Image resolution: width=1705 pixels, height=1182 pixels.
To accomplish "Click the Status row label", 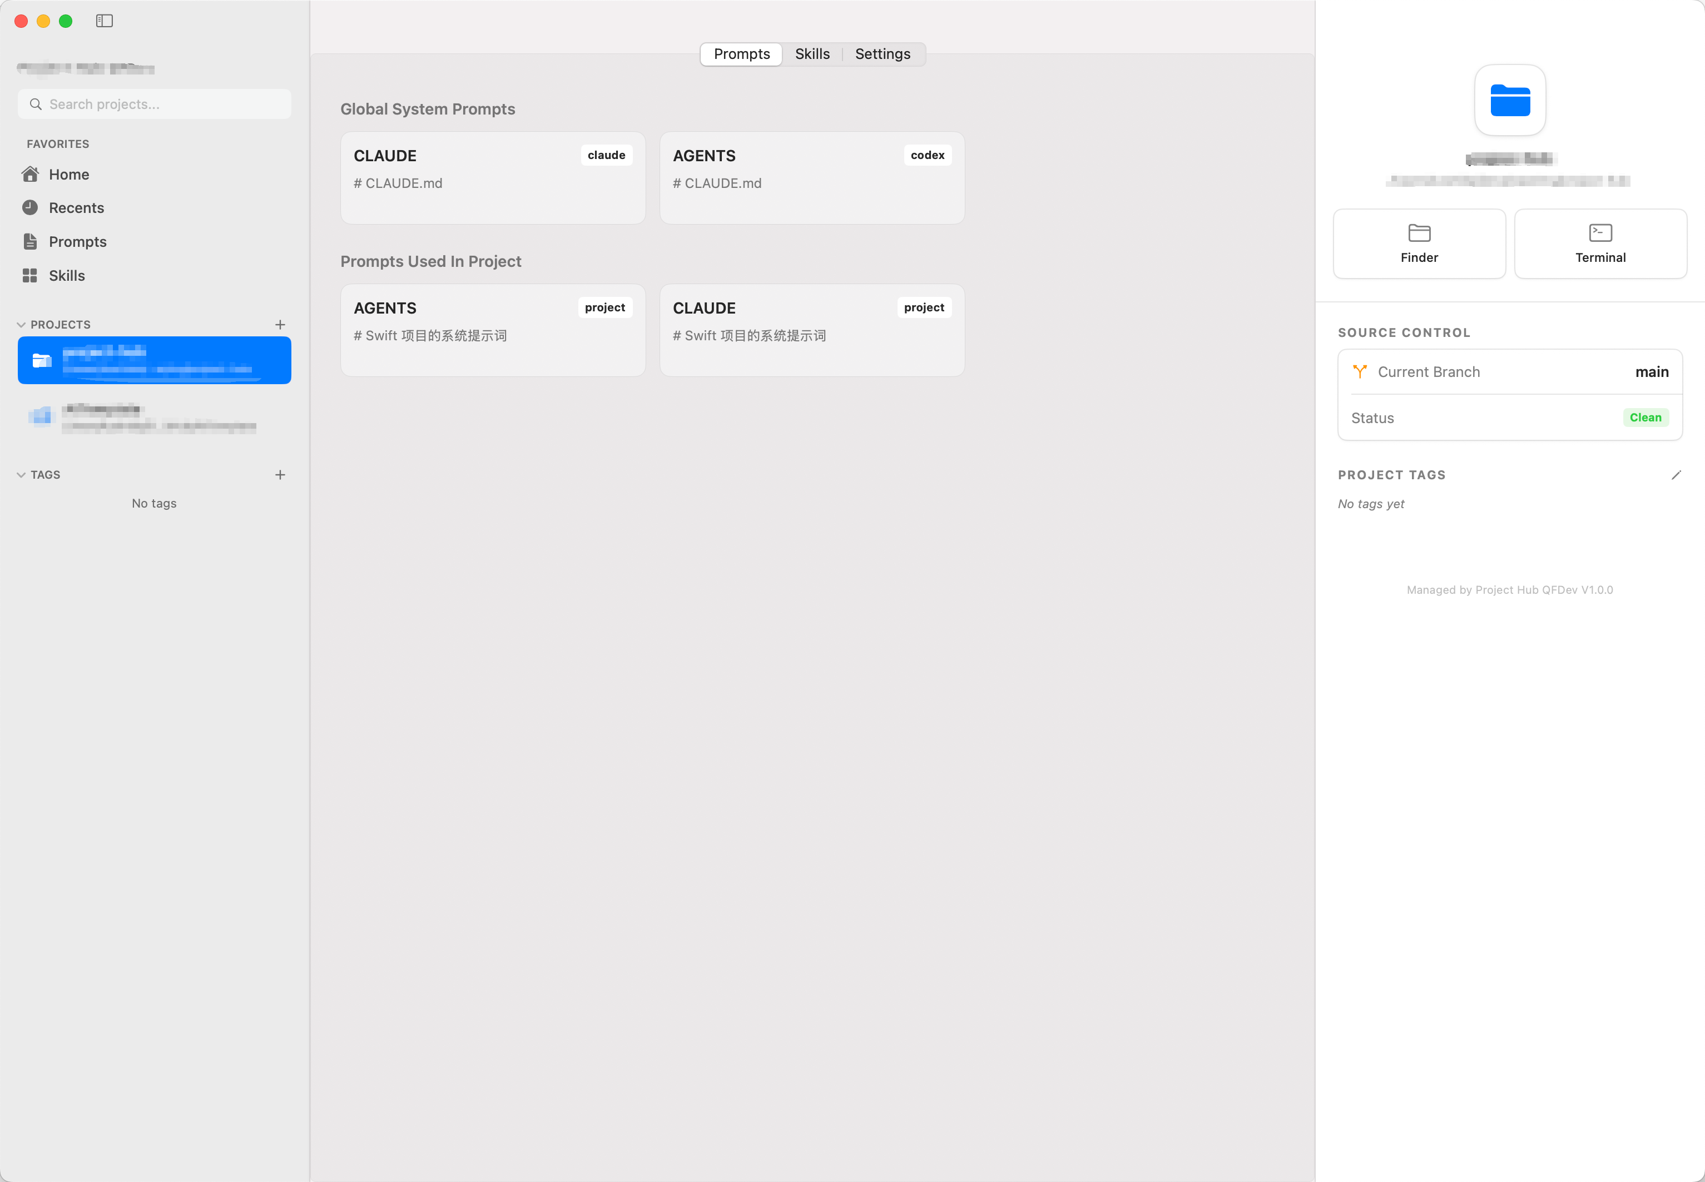I will (x=1372, y=419).
